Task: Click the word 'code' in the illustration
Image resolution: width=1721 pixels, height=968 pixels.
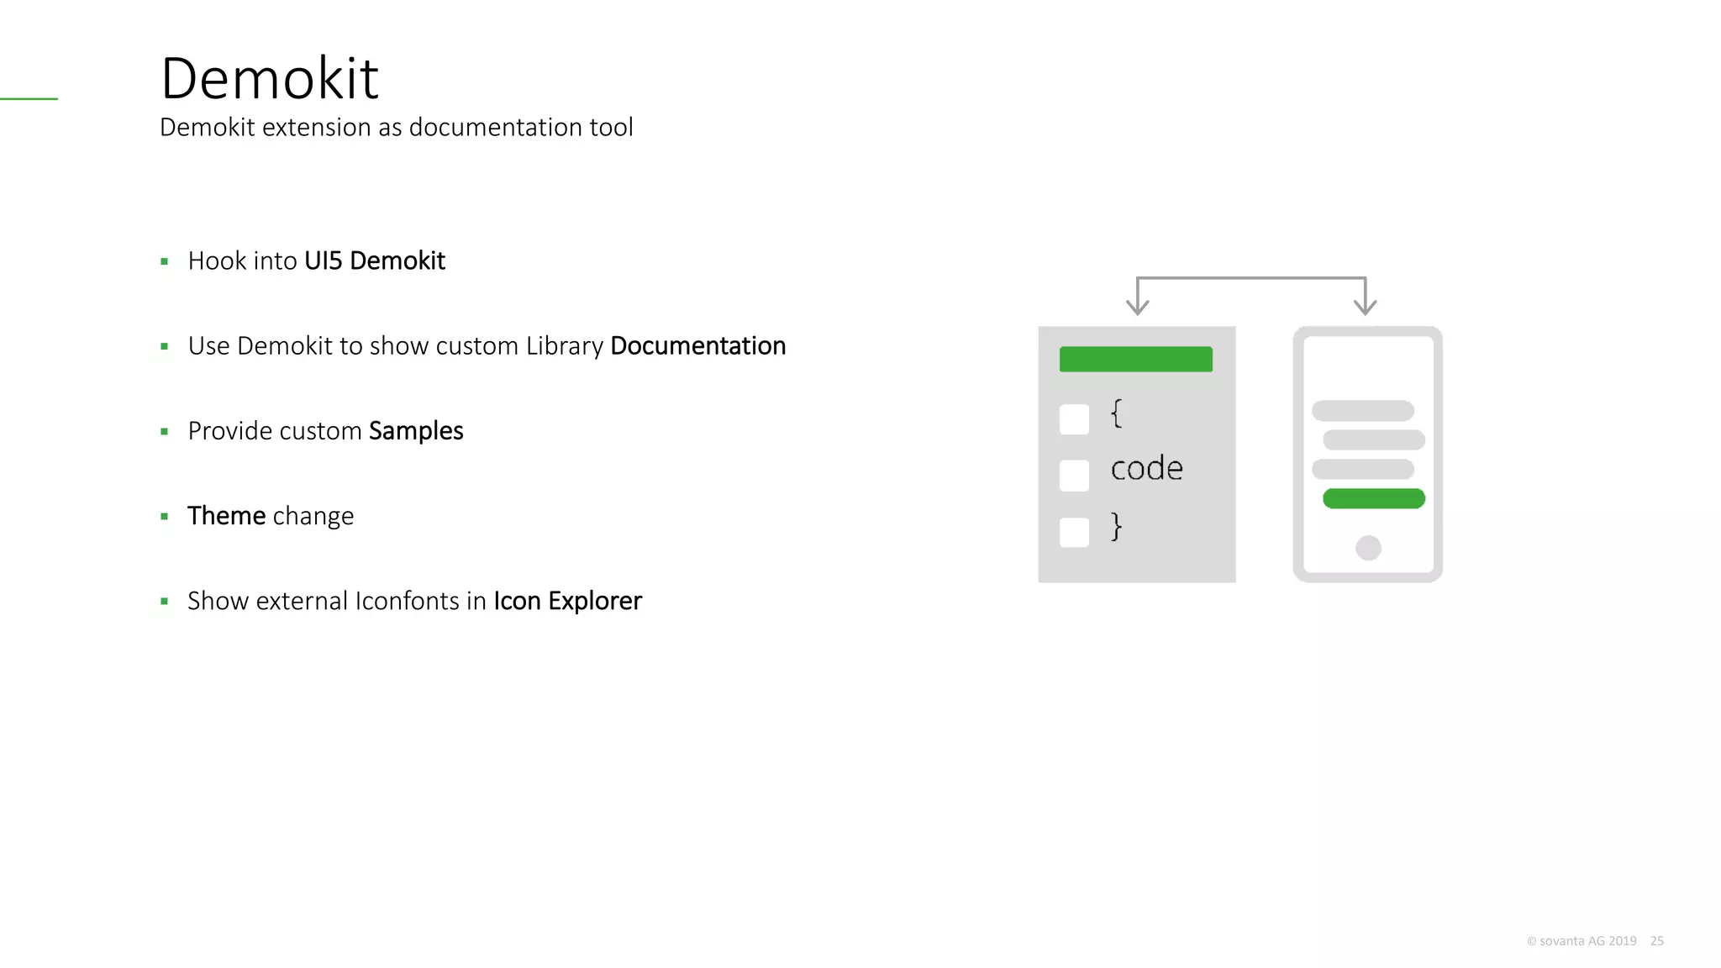Action: click(x=1146, y=468)
